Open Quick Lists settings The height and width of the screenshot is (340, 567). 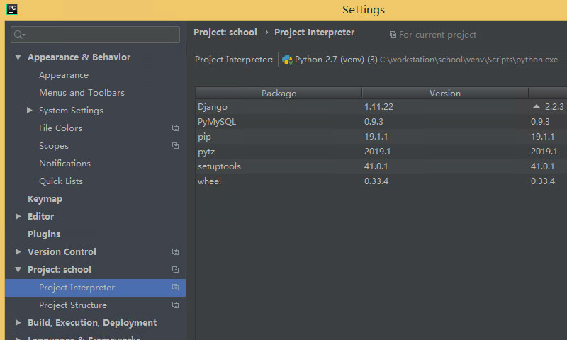coord(61,181)
